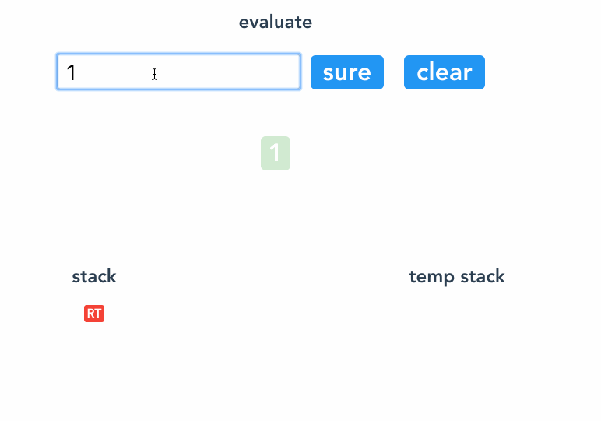The image size is (601, 421).
Task: Click inside the blue-outlined text box
Action: 178,72
